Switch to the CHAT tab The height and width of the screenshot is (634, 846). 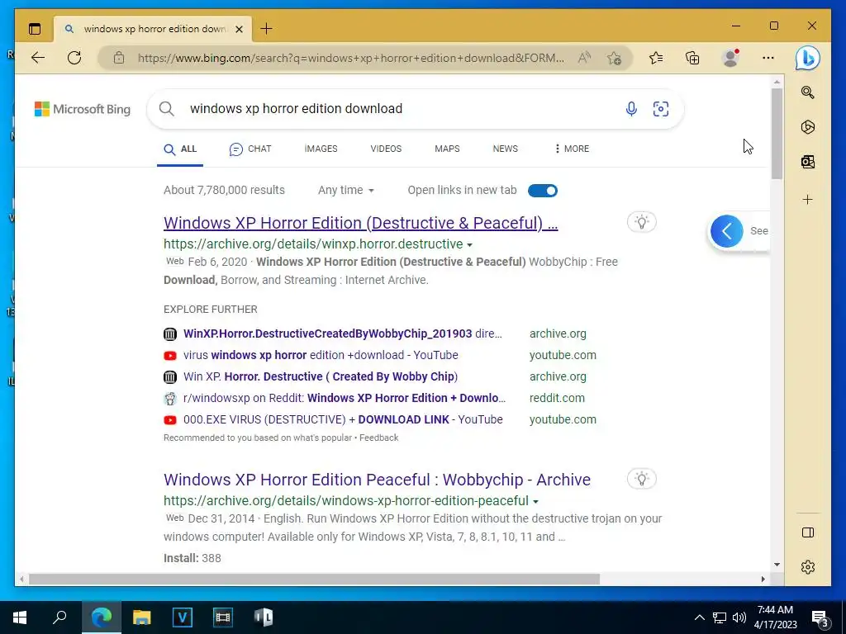250,149
